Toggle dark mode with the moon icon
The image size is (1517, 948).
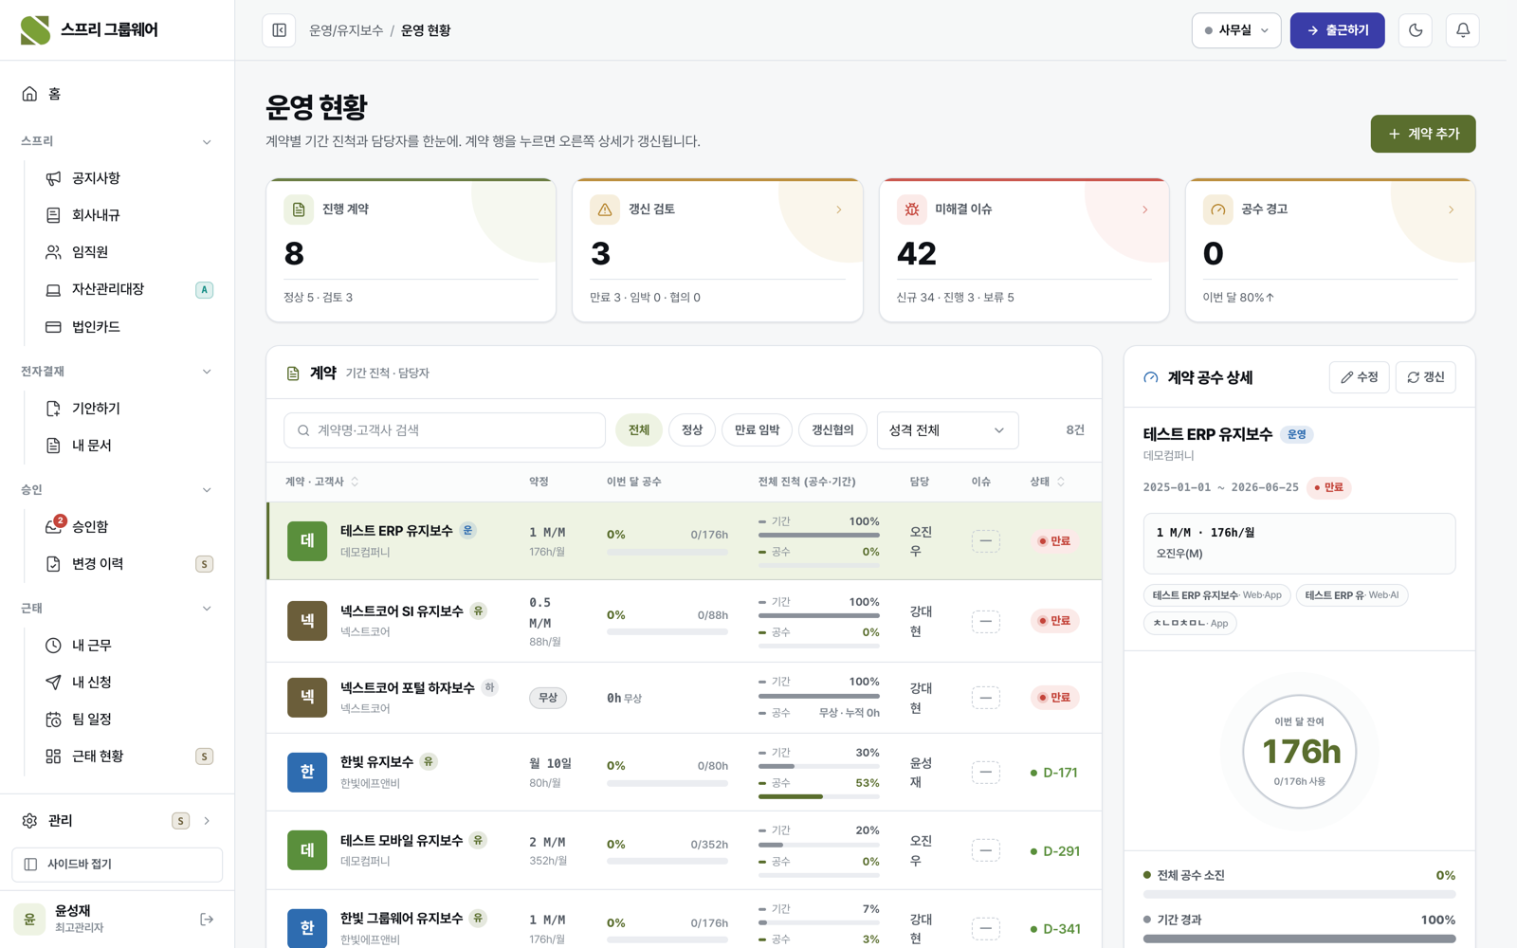tap(1416, 30)
